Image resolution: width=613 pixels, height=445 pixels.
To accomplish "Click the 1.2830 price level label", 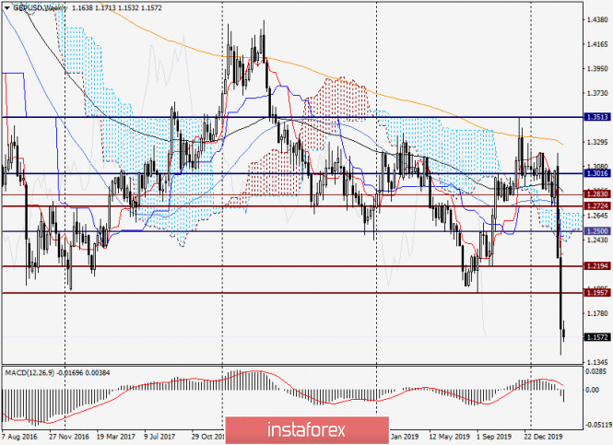I will pyautogui.click(x=597, y=193).
